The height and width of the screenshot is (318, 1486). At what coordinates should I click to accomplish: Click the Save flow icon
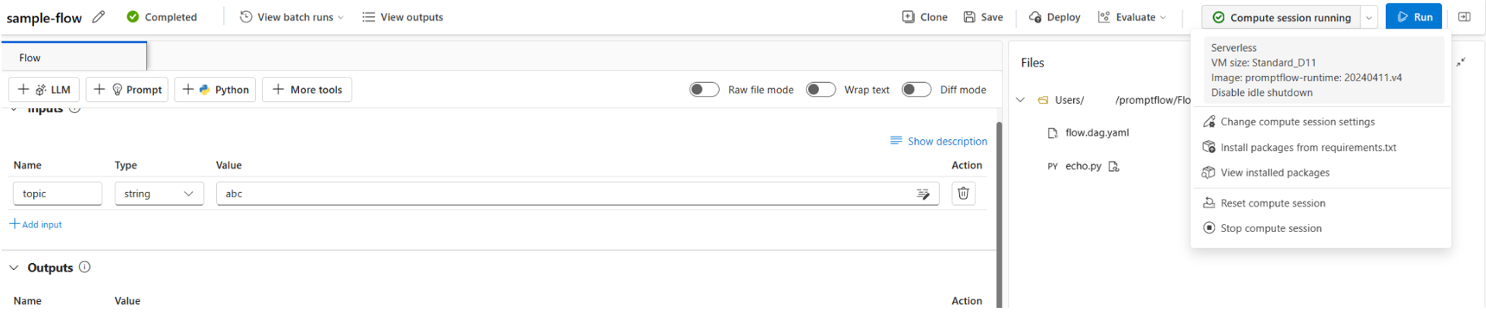click(x=969, y=17)
